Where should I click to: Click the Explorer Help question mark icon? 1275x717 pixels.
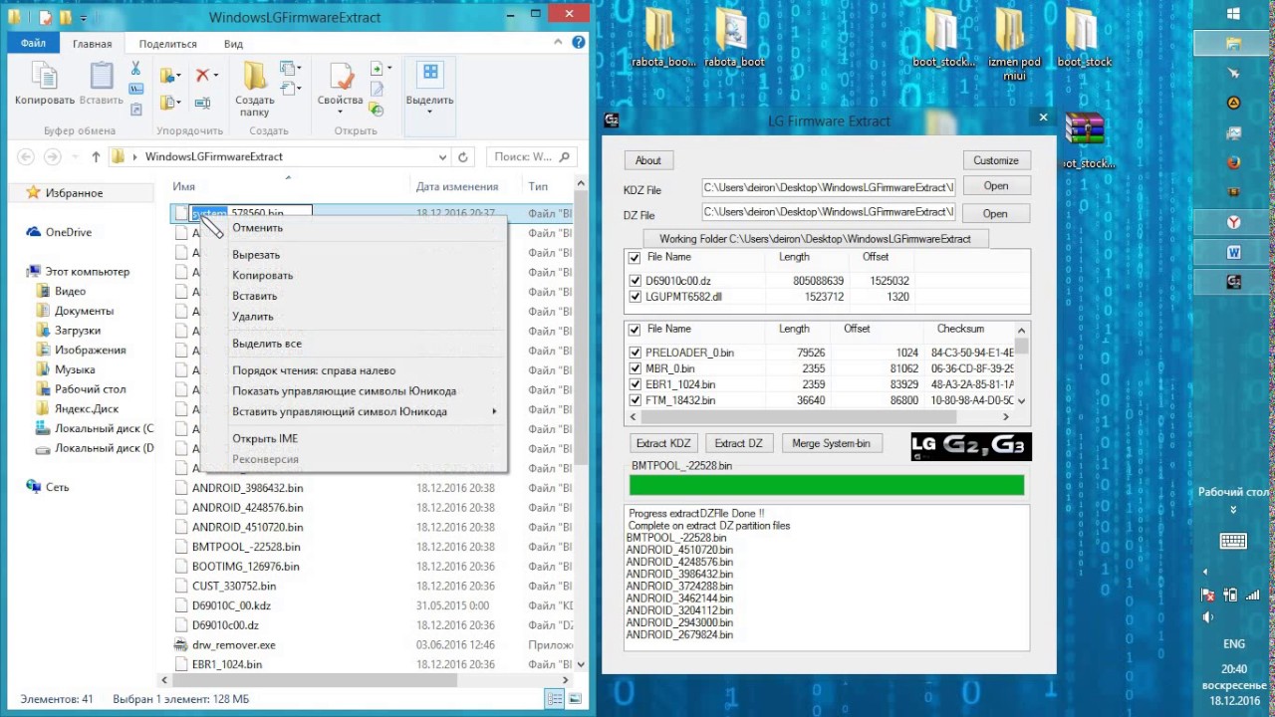point(578,44)
